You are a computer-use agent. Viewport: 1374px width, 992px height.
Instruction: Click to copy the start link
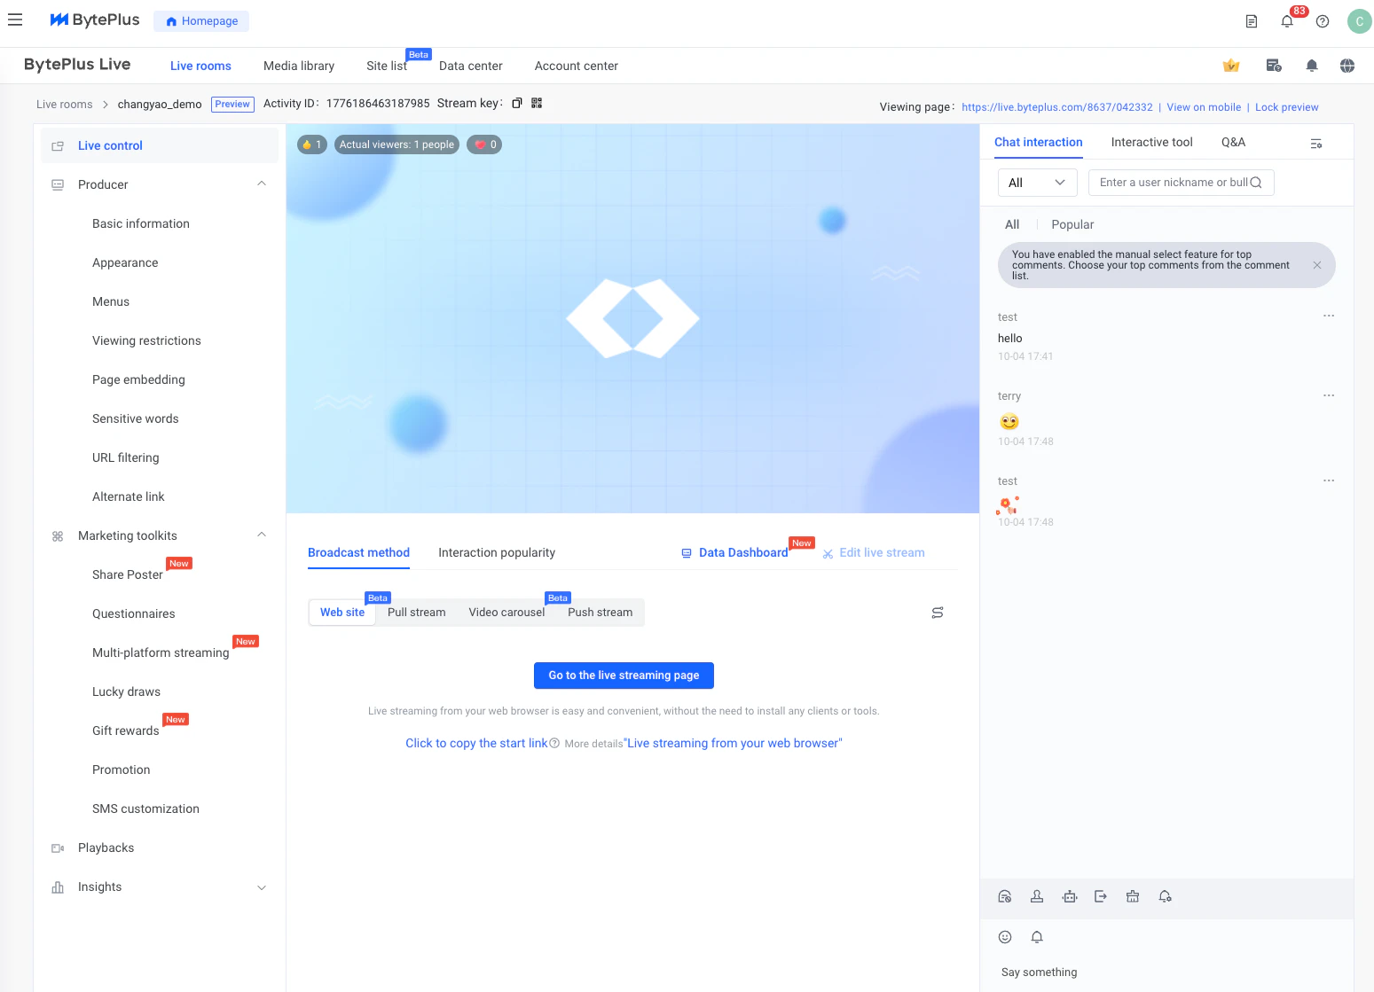[x=476, y=743]
